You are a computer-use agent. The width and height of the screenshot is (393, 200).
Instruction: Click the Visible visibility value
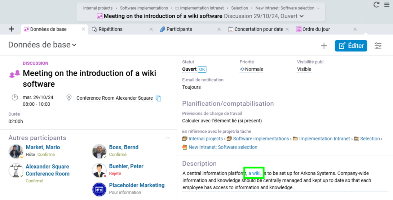point(304,69)
